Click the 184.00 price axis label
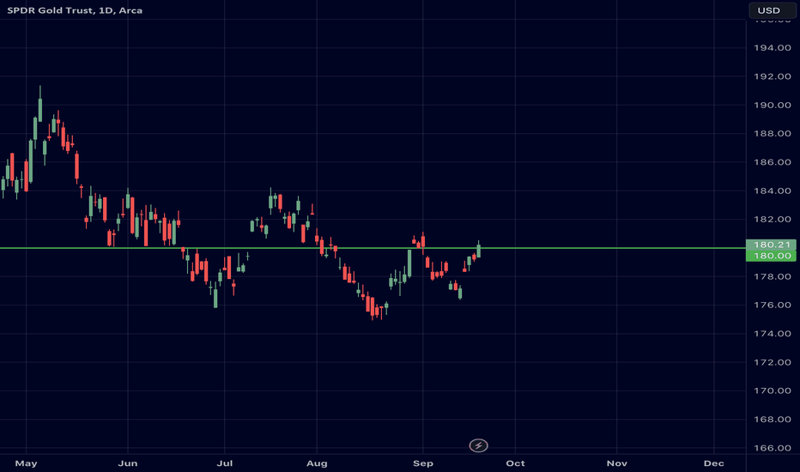The image size is (800, 472). point(773,191)
